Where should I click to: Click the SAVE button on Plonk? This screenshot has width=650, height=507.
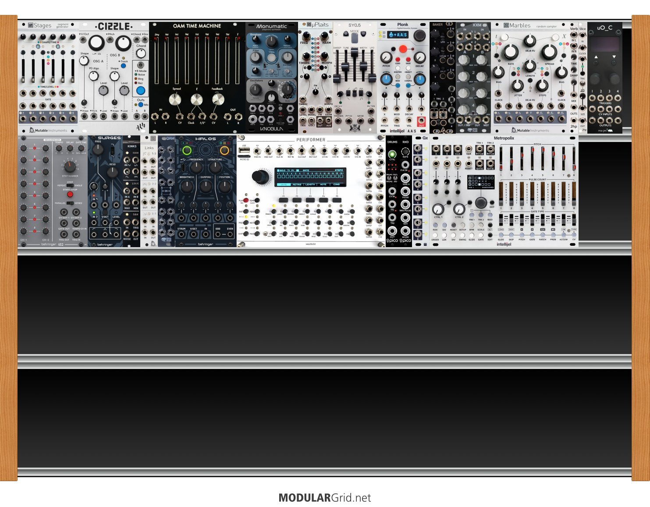click(408, 60)
